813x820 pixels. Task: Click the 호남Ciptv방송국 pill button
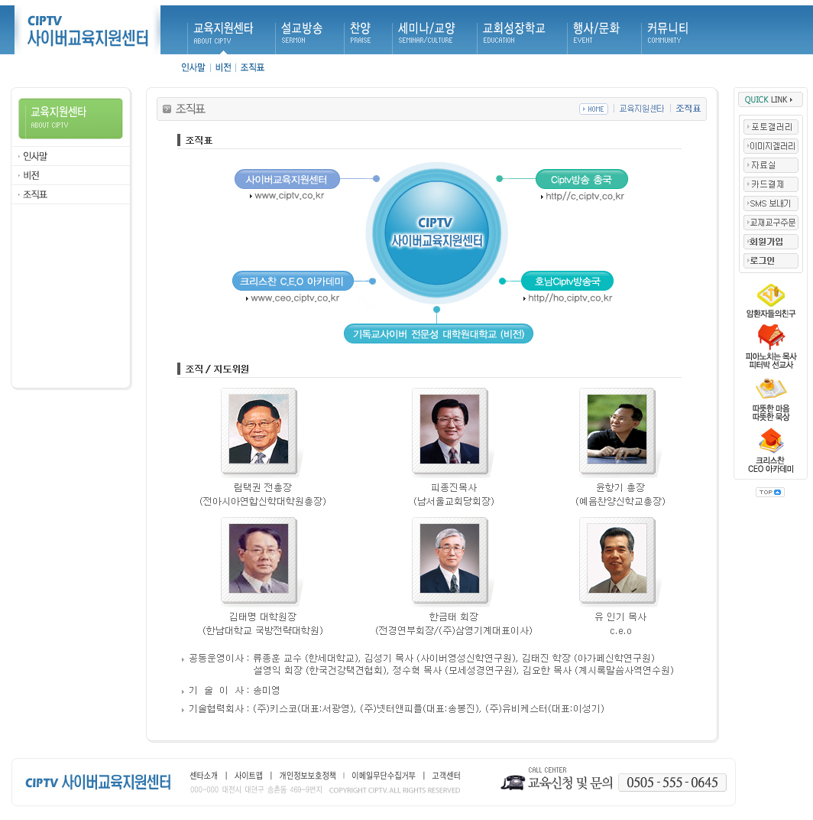coord(567,281)
